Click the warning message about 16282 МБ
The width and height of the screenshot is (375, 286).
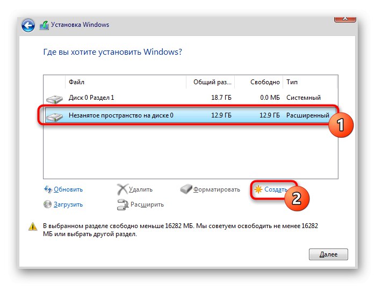coord(181,230)
